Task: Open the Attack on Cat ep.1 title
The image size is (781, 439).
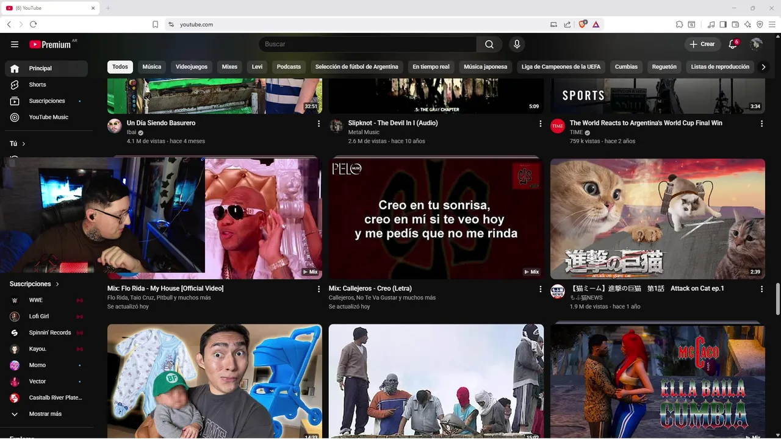Action: pyautogui.click(x=647, y=288)
